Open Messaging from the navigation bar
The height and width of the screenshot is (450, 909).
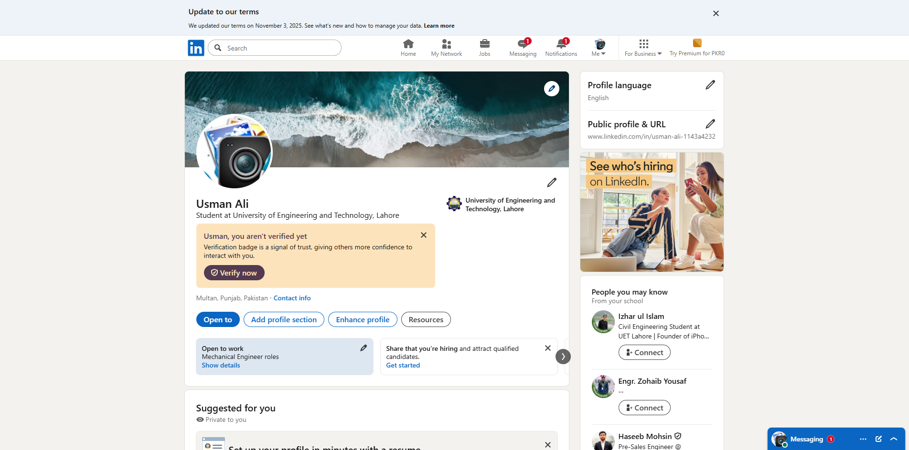(x=523, y=47)
